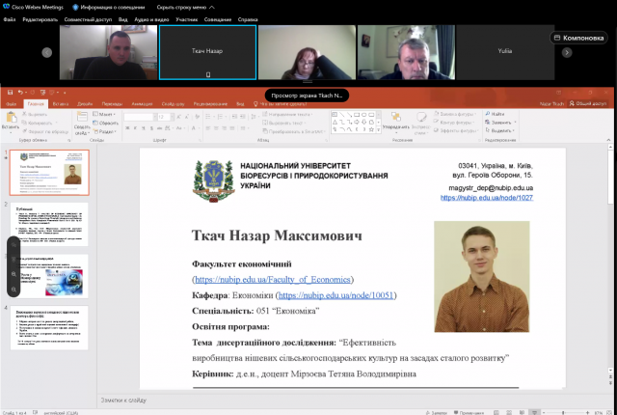Switch to the Анимация ribbon tab
Image resolution: width=617 pixels, height=415 pixels.
(142, 104)
